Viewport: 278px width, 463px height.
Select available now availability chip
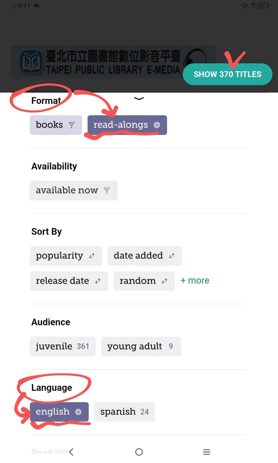click(67, 190)
